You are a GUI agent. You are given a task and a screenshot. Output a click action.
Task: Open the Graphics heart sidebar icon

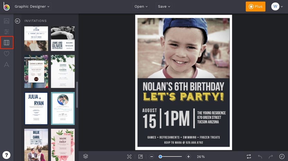(x=7, y=54)
